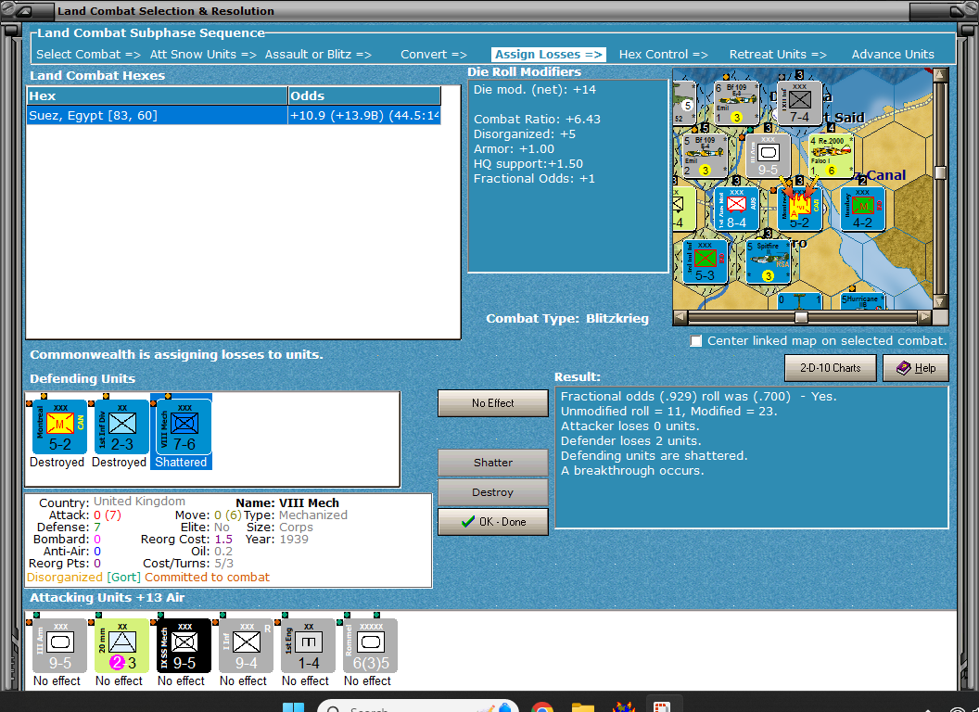Click the Spitfire RSA air counter on map
Screen dimensions: 979x712
click(768, 261)
